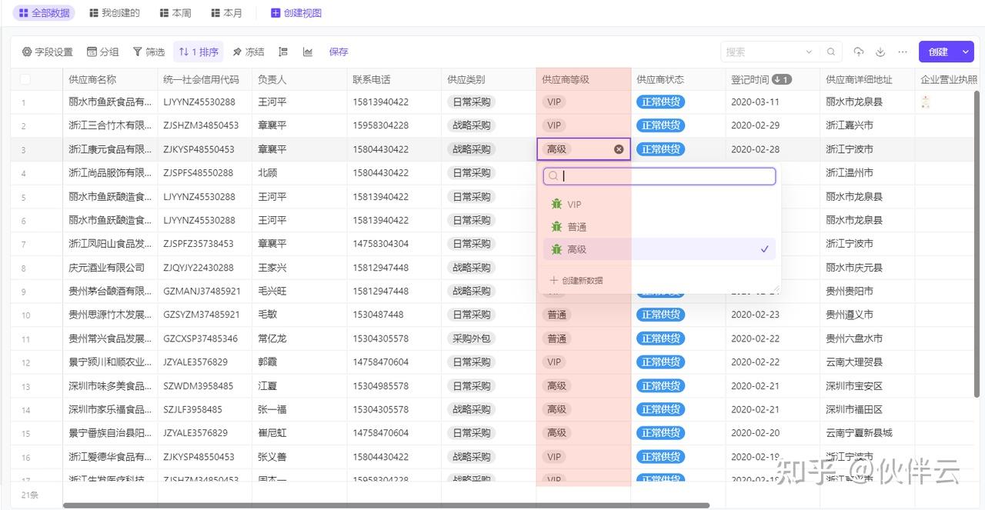This screenshot has height=510, width=985.
Task: Open the 1 排序 sort settings
Action: point(199,52)
